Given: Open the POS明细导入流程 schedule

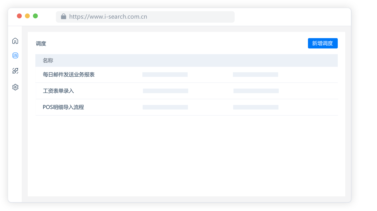Looking at the screenshot, I should [x=63, y=107].
